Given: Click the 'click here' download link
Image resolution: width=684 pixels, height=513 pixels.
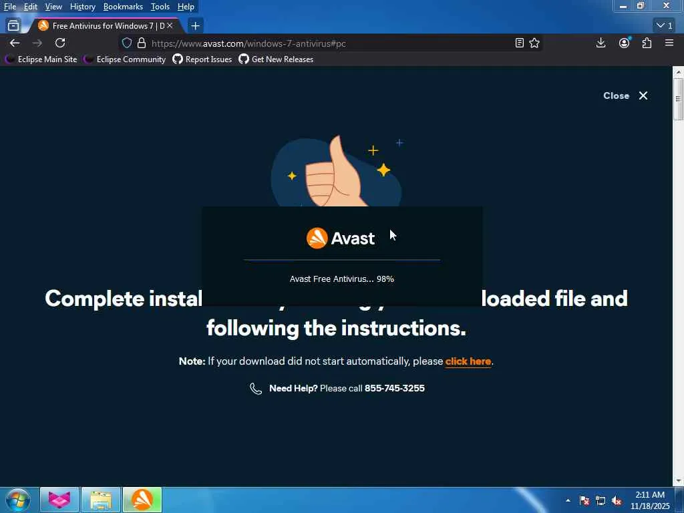Looking at the screenshot, I should [x=468, y=361].
